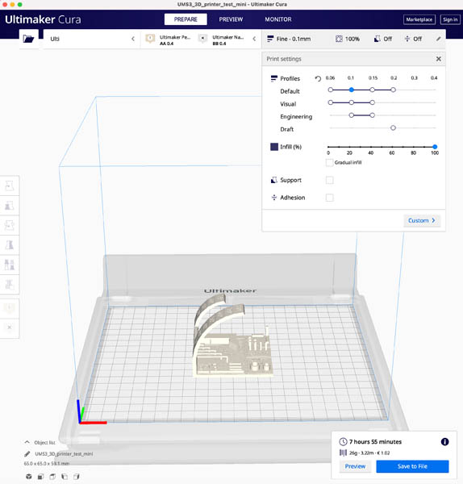Screen dimensions: 463x484
Task: Select Visual profile 0.15 layer height
Action: tap(372, 102)
